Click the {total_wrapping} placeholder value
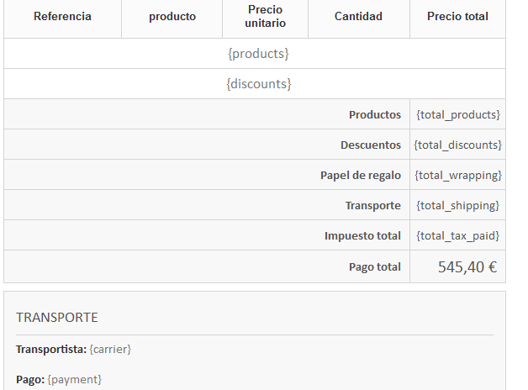 458,175
